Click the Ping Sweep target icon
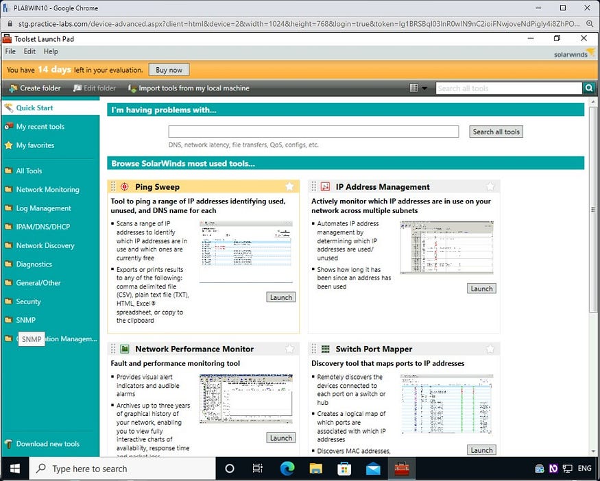This screenshot has height=481, width=600. [x=124, y=186]
